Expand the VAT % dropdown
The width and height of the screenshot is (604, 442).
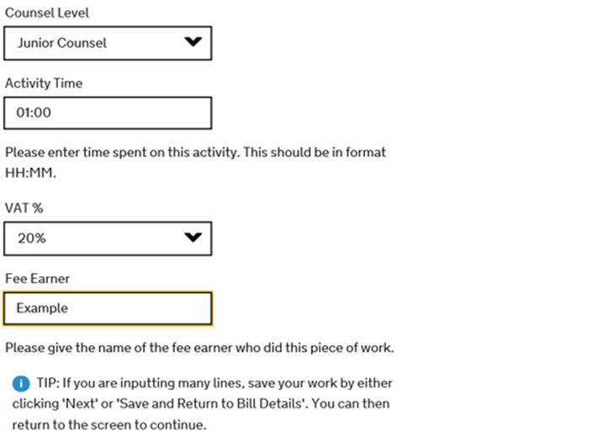pos(108,239)
